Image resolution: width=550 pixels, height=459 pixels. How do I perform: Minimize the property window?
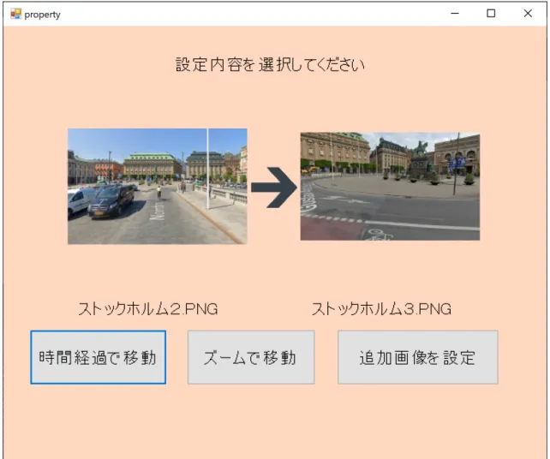(455, 14)
